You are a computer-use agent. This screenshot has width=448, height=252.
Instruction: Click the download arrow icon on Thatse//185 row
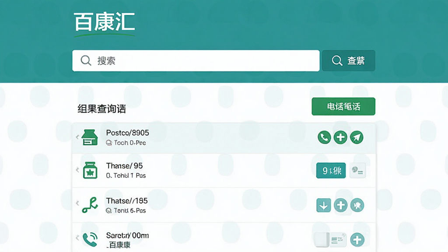pyautogui.click(x=324, y=205)
